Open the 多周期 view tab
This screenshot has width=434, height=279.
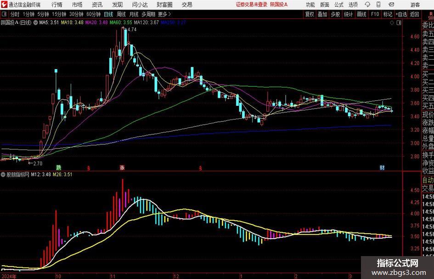click(148, 14)
